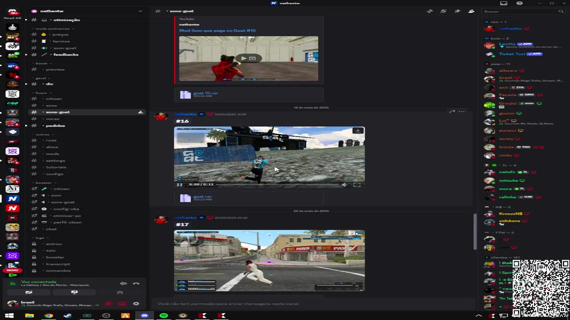
Task: Open link Mod Som que pega no Goat #15
Action: pyautogui.click(x=217, y=31)
